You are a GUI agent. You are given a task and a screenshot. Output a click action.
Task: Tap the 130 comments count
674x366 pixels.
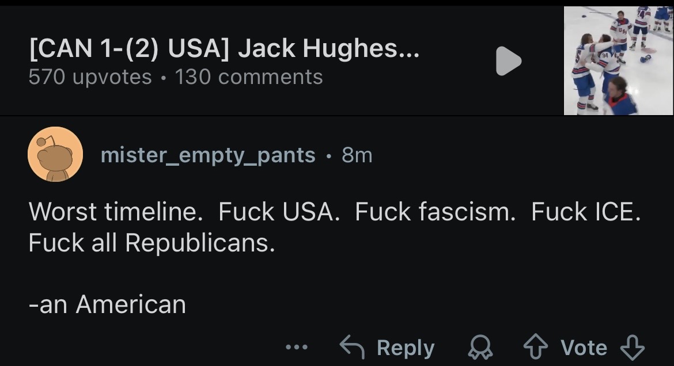(x=249, y=77)
